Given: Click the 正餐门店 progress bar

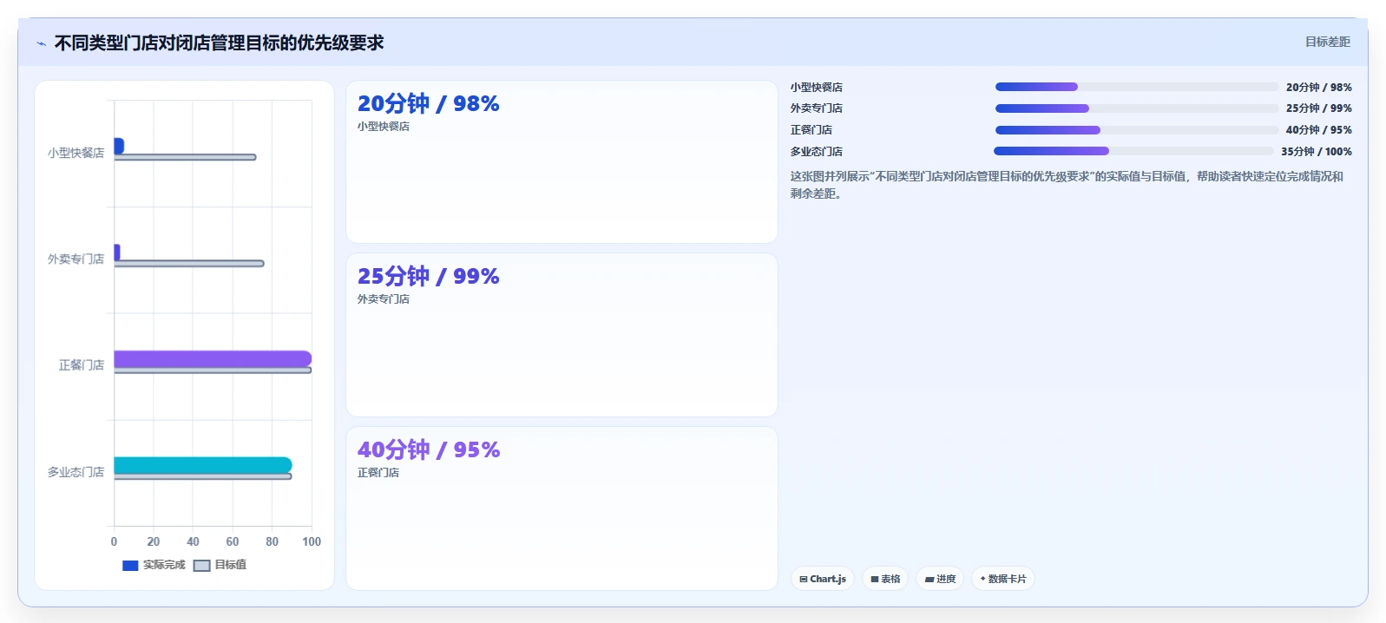Looking at the screenshot, I should click(1137, 130).
